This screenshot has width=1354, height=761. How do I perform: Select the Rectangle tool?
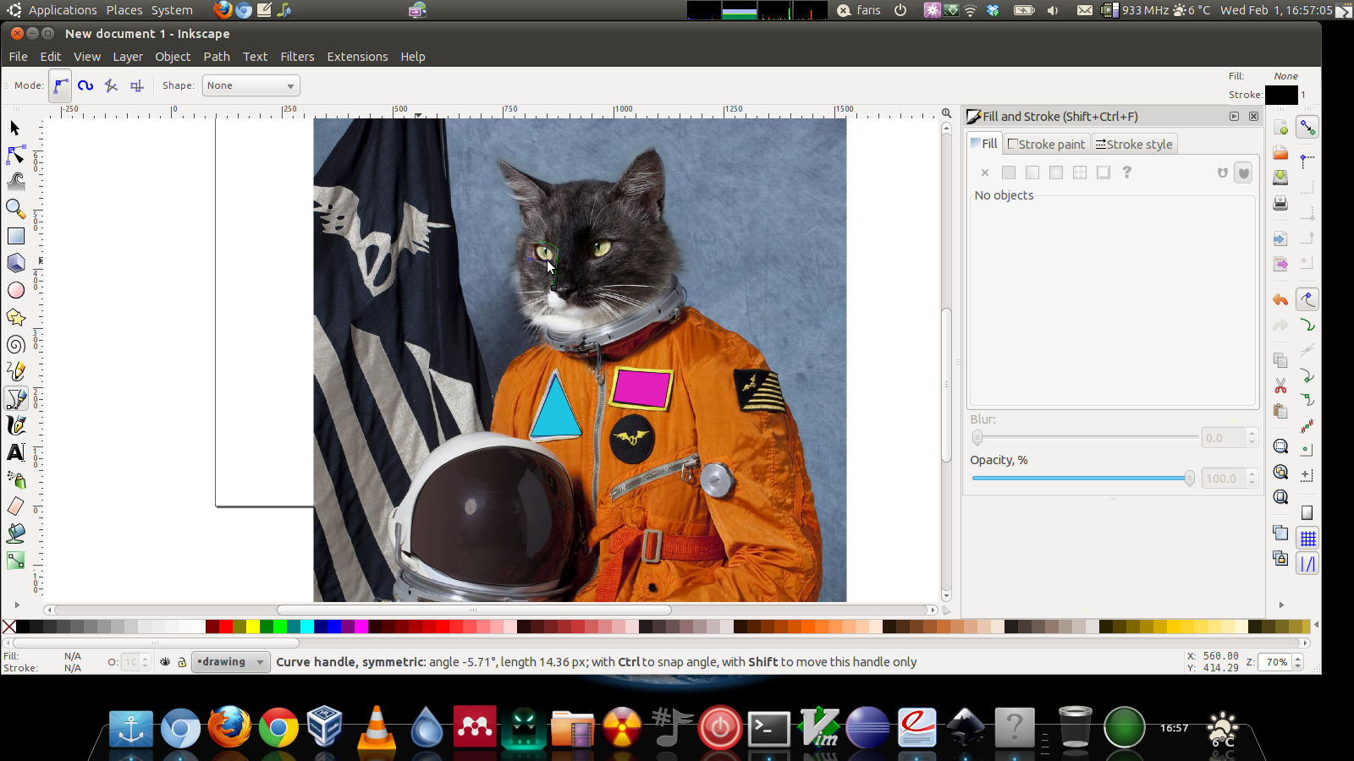tap(15, 236)
